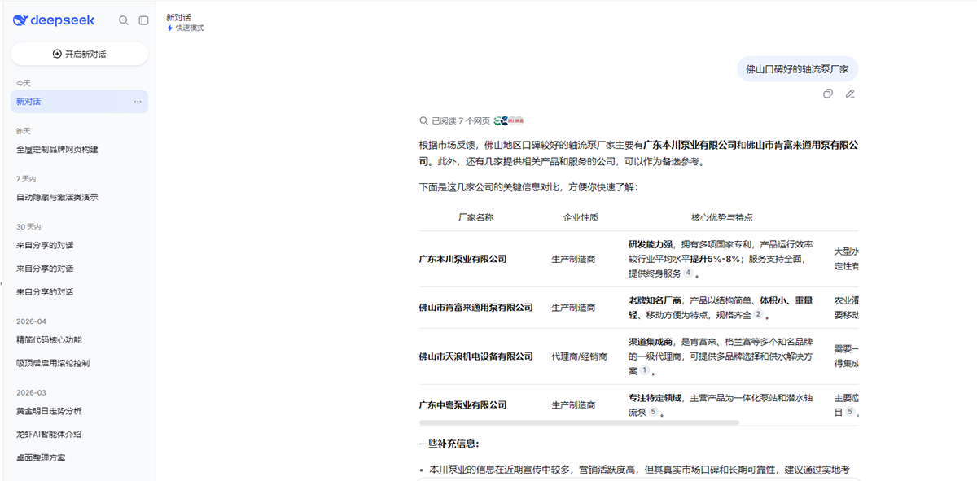Open citation 5 after 流泵 text

[x=653, y=412]
